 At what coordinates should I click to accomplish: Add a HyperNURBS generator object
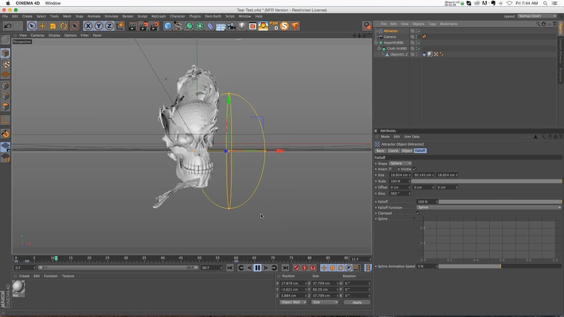point(189,26)
